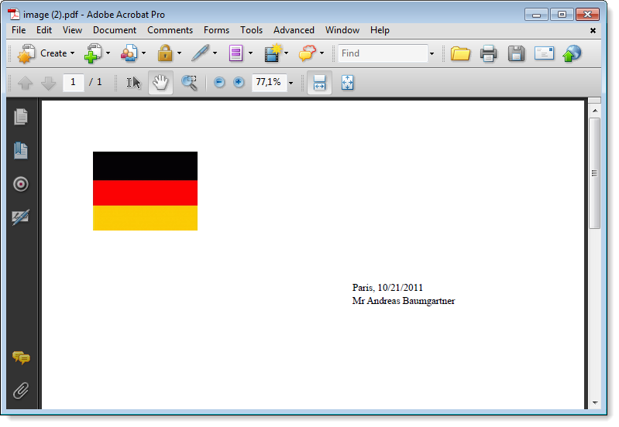Viewport: 619px width, 427px height.
Task: Open the Attachments paperclip panel
Action: [x=21, y=391]
